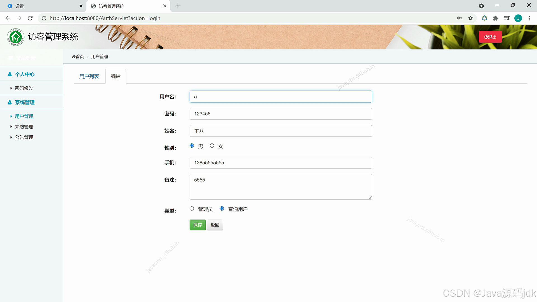The height and width of the screenshot is (302, 537).
Task: Select 男 gender radio button
Action: click(x=192, y=146)
